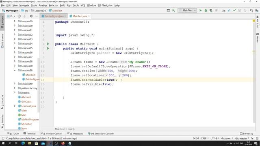Open the line separator CRLF selector
The width and height of the screenshot is (260, 146).
coord(205,138)
